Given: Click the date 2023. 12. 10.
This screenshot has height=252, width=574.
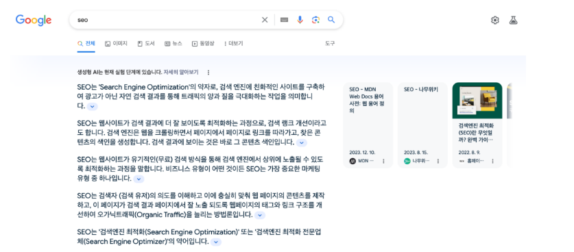Looking at the screenshot, I should [362, 152].
